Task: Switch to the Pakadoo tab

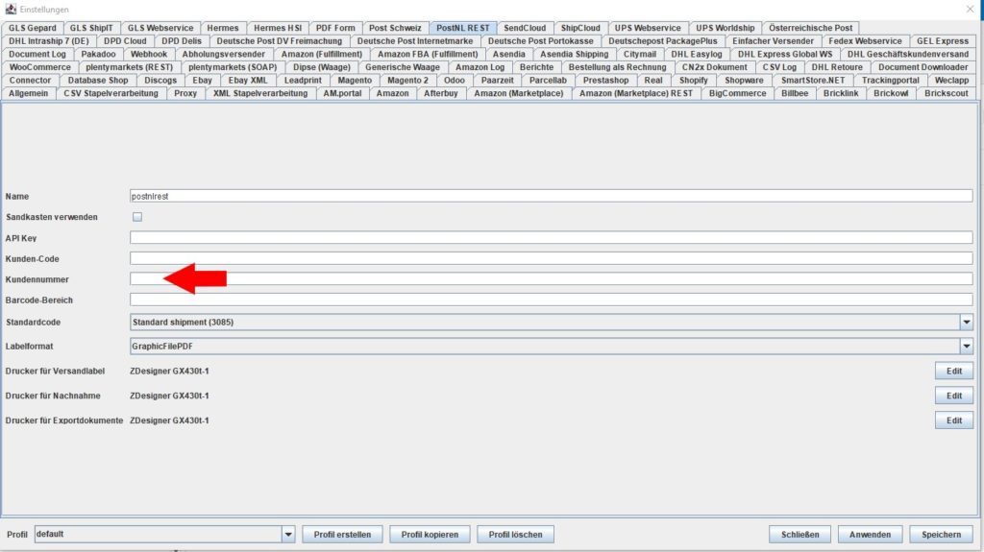Action: tap(99, 54)
